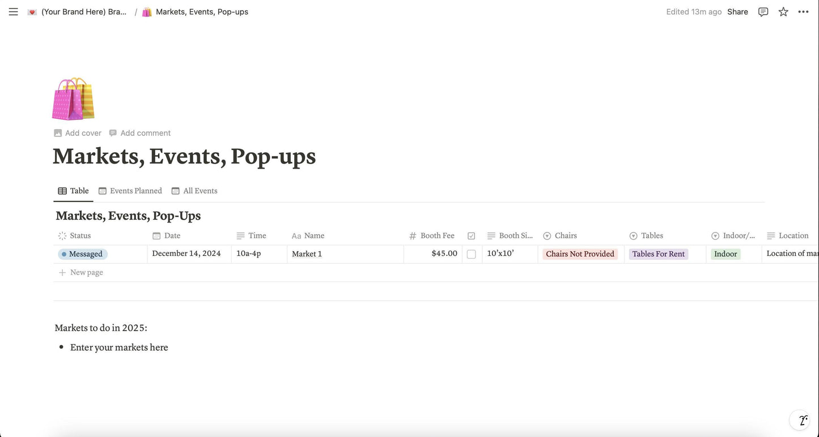
Task: Select the Messaged status tag
Action: [x=83, y=254]
